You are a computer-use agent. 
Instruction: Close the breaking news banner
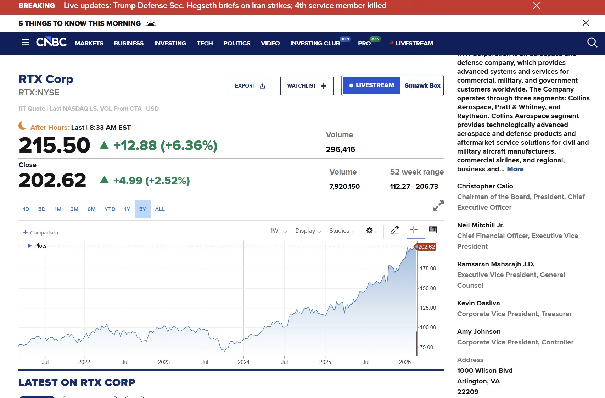[x=537, y=6]
